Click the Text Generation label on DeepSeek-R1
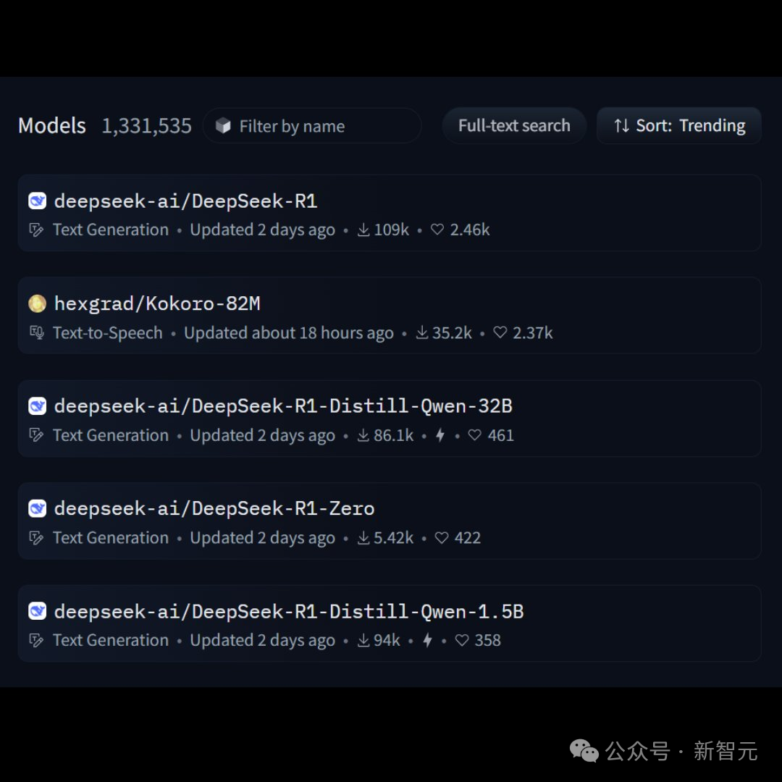Viewport: 782px width, 782px height. tap(111, 230)
